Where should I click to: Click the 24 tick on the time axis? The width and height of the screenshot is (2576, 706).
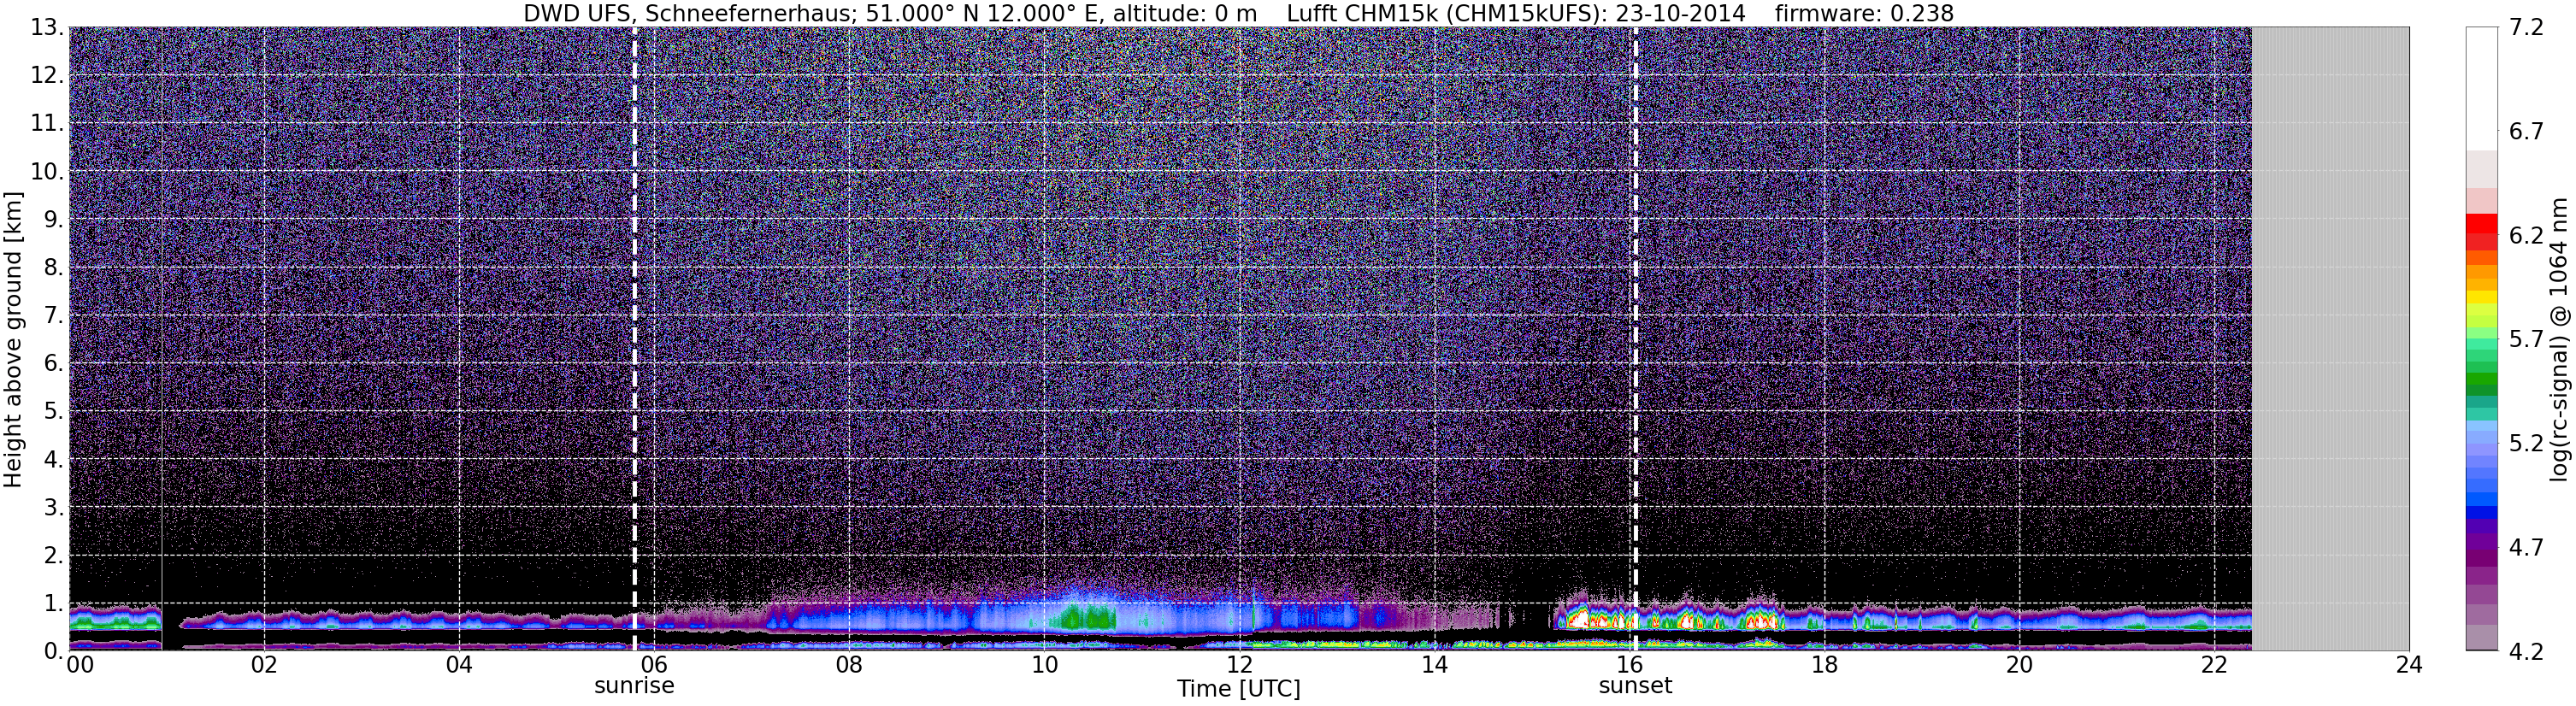pyautogui.click(x=2409, y=665)
